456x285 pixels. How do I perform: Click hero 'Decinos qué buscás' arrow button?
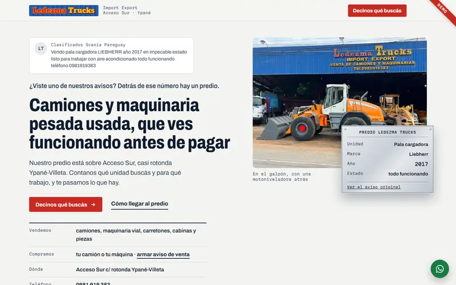click(66, 205)
